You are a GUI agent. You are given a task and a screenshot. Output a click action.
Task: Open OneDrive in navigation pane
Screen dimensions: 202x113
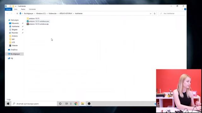click(x=13, y=50)
